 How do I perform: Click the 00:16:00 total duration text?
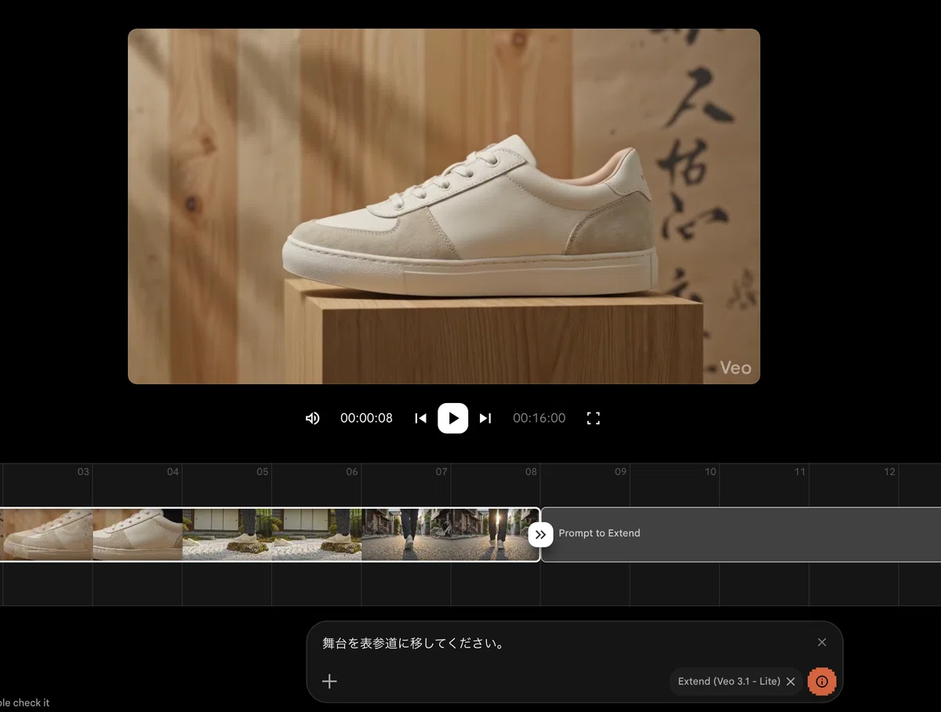tap(539, 418)
